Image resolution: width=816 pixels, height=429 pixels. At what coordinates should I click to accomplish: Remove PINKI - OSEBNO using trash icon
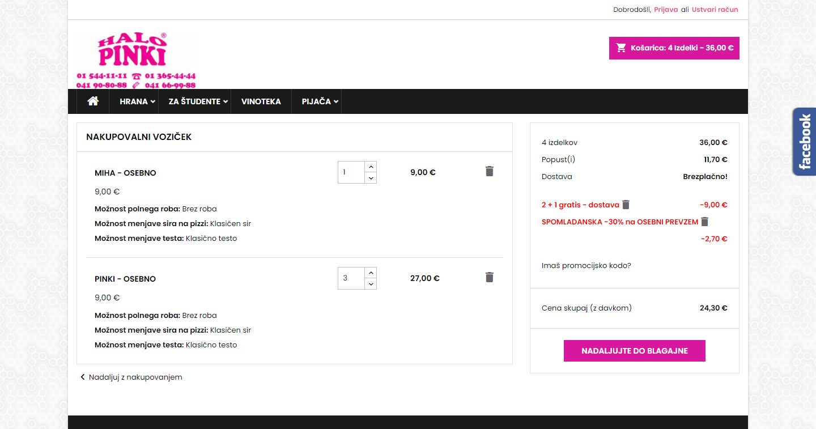(490, 277)
